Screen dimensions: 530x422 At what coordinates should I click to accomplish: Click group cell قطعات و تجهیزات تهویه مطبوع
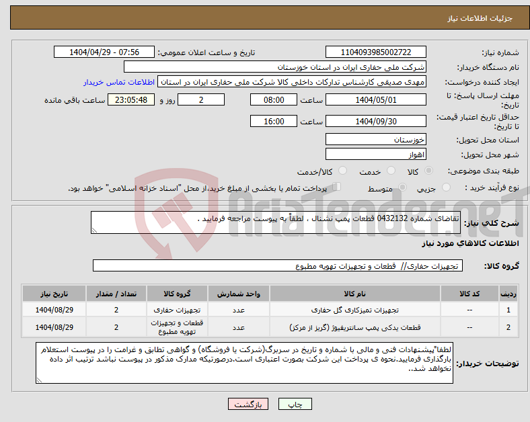point(177,327)
